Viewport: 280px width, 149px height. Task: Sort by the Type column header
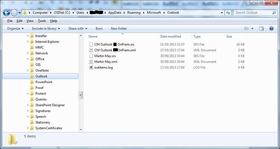pyautogui.click(x=197, y=36)
